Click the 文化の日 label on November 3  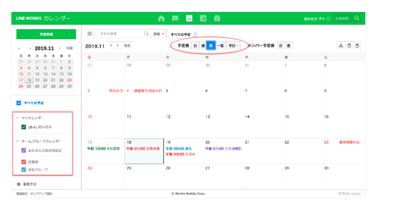coord(116,91)
